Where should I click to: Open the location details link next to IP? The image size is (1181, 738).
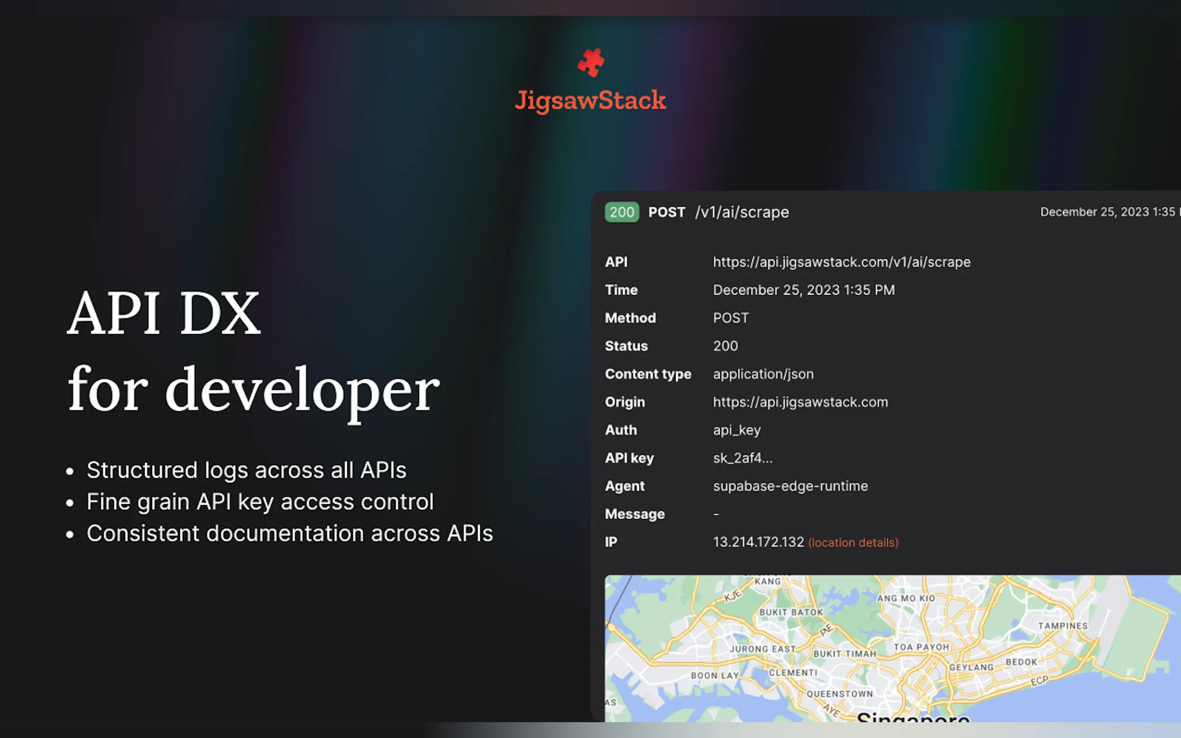tap(853, 542)
